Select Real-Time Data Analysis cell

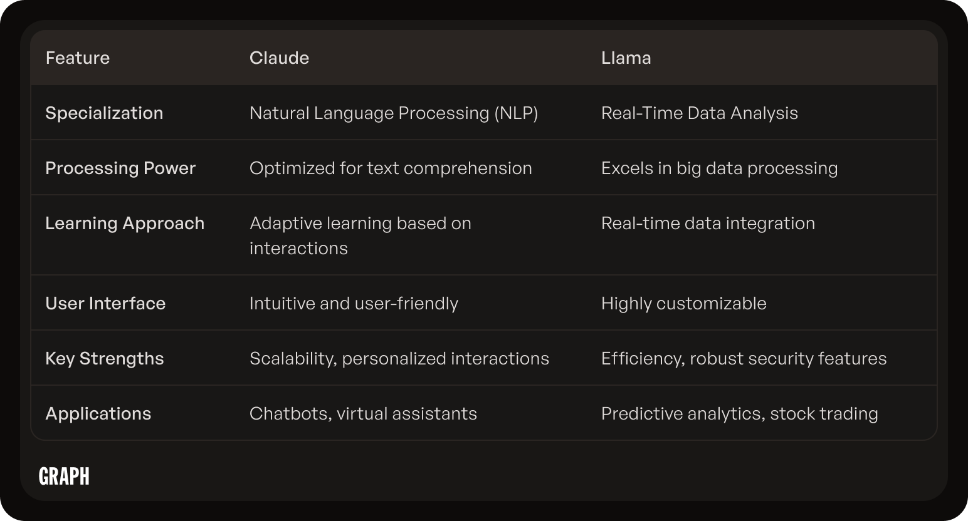pos(700,113)
